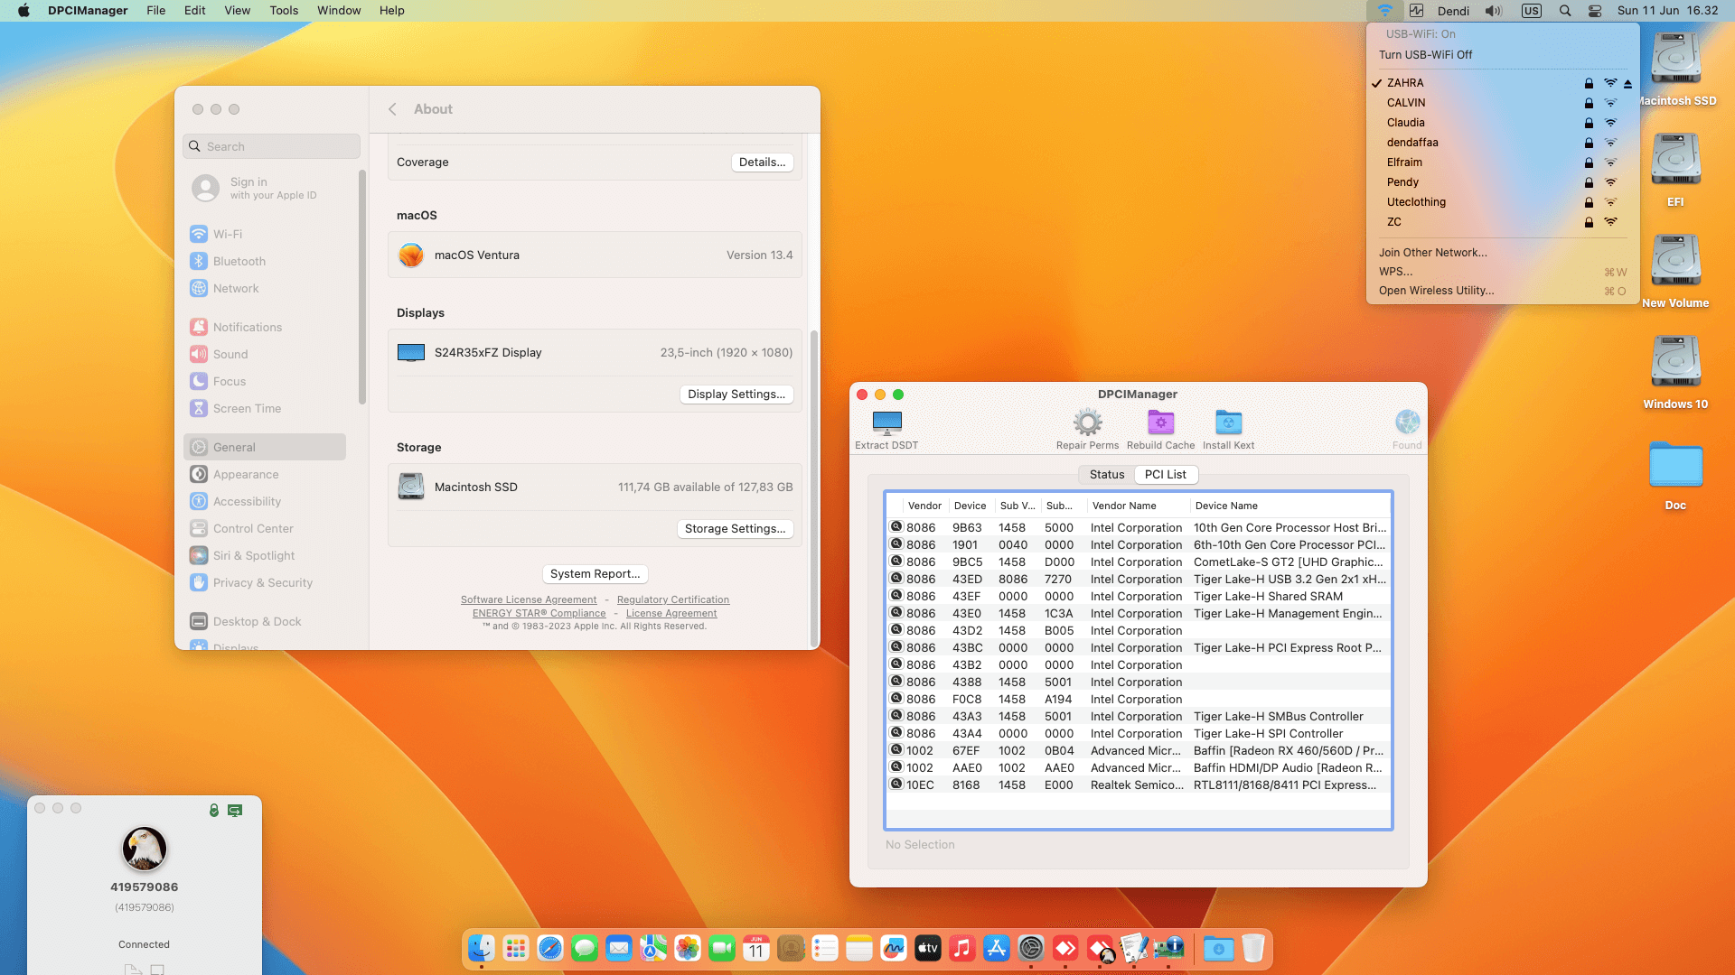Viewport: 1735px width, 975px height.
Task: Connect to dendaffaa Wi-Fi network
Action: click(x=1502, y=143)
